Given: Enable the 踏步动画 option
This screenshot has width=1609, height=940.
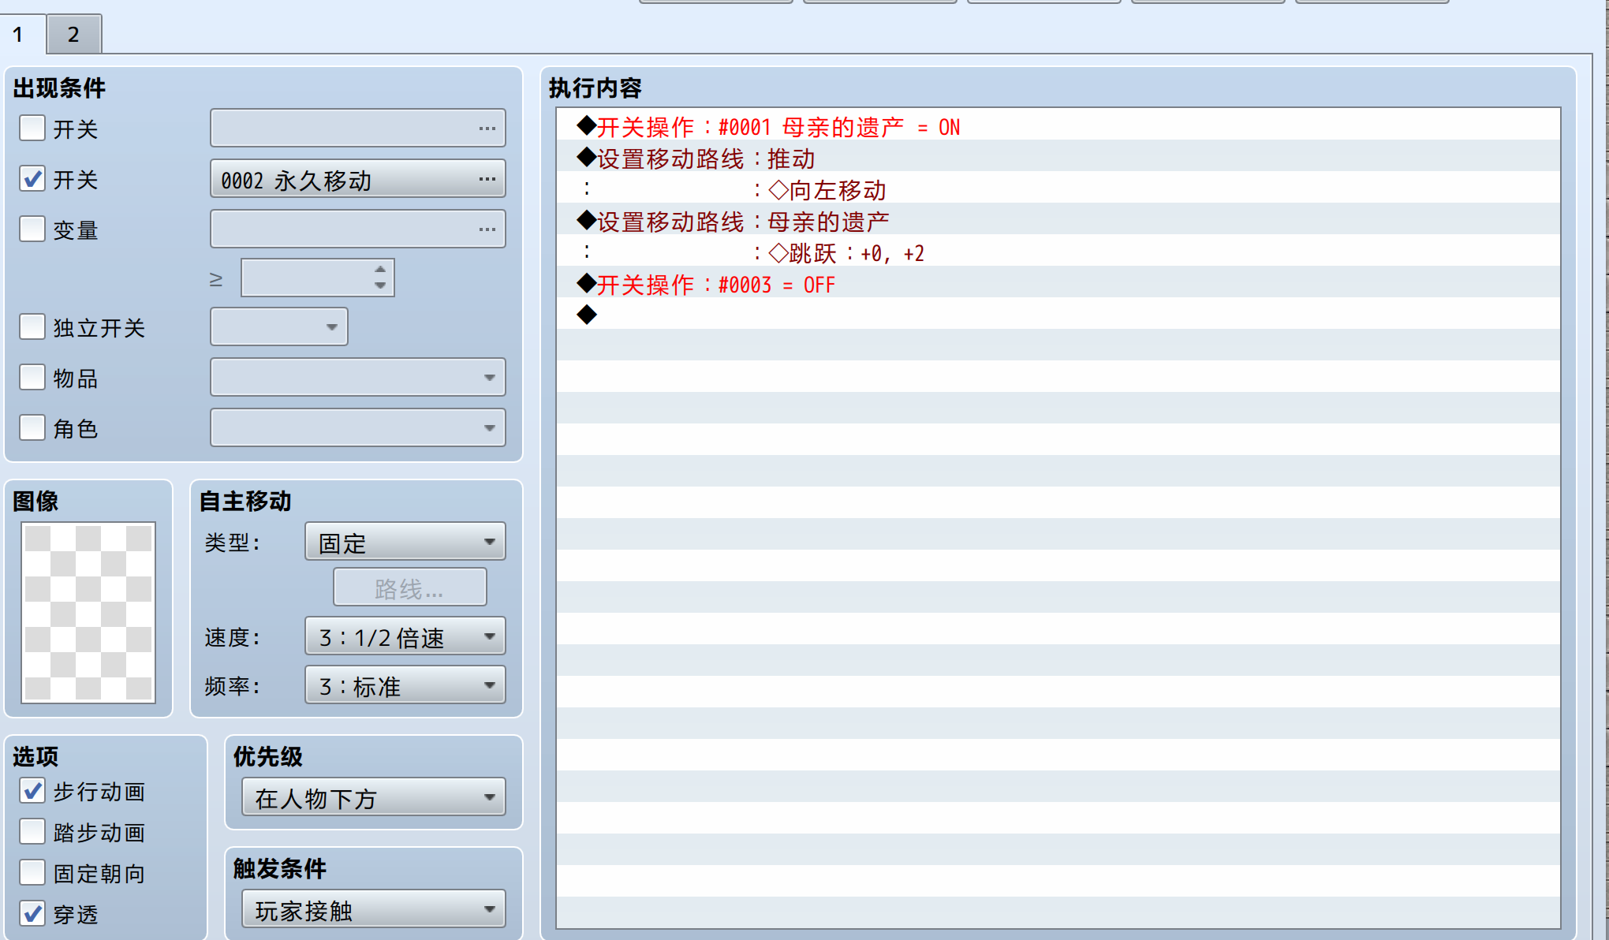Looking at the screenshot, I should 32,831.
